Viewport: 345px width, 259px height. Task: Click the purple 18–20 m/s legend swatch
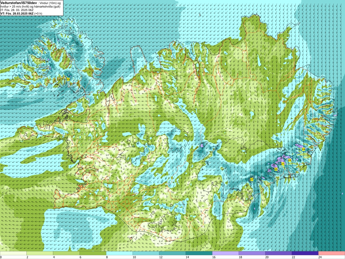pyautogui.click(x=252, y=253)
